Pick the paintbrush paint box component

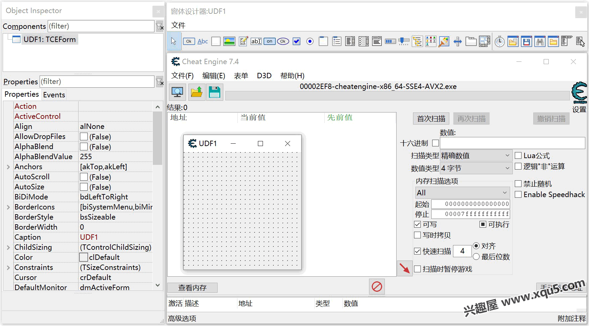pos(444,41)
